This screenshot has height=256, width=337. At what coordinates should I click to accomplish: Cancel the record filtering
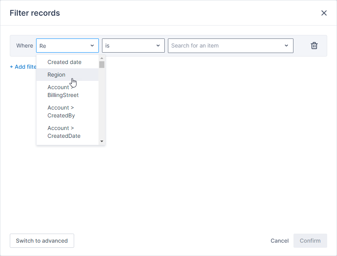pos(279,241)
